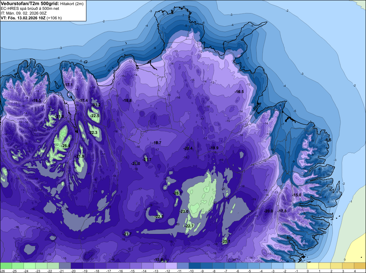Click the '-15.0' temperature value
366x273 pixels.
point(297,195)
